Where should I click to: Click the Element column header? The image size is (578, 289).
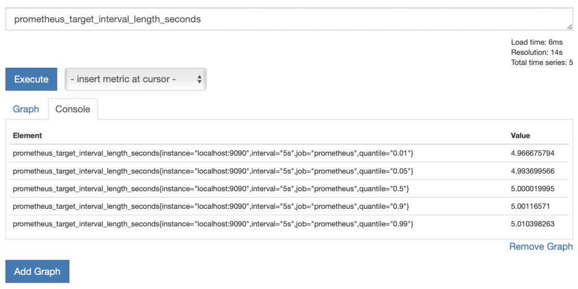(27, 135)
